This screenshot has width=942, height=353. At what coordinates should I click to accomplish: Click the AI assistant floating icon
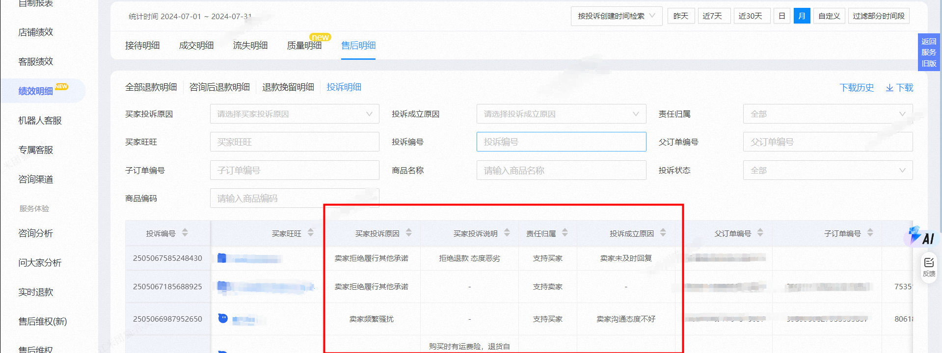(x=921, y=237)
